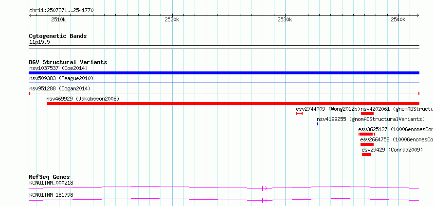
Task: Click the 2520k ruler tick label
Action: (x=172, y=20)
